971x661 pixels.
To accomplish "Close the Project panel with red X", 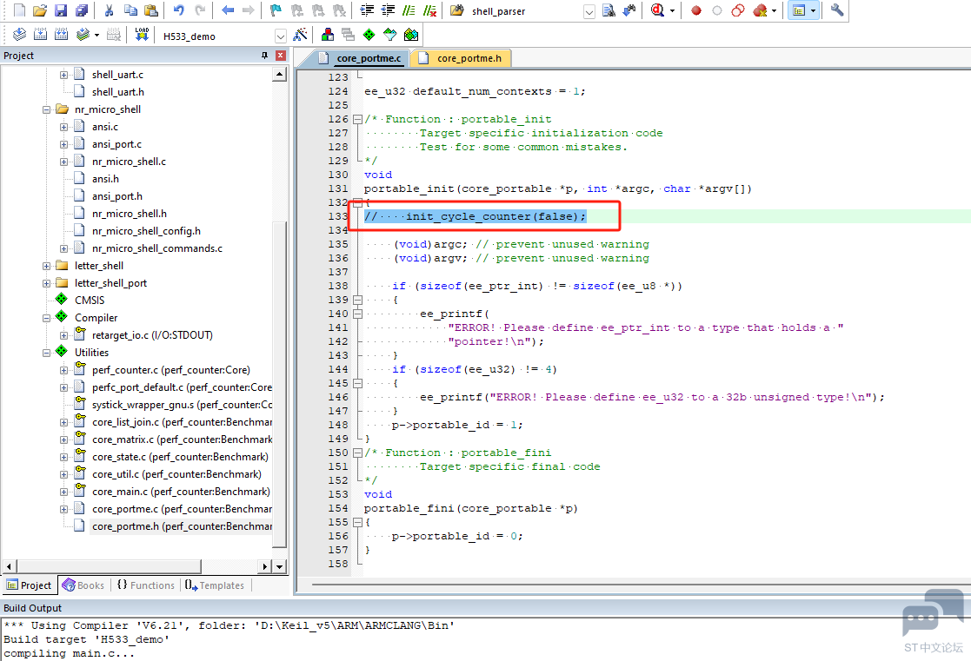I will [x=281, y=55].
